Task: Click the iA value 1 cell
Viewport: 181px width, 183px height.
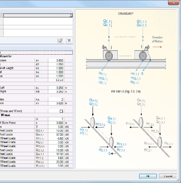Action: [56, 119]
